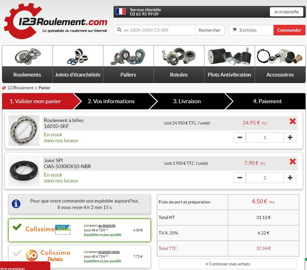Increase quantity of Joint SPI seal

pyautogui.click(x=290, y=178)
